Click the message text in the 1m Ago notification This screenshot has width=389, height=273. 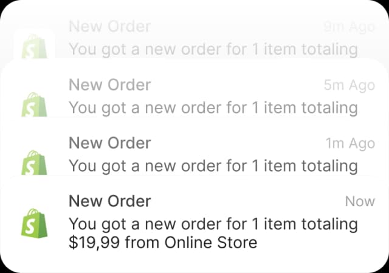pyautogui.click(x=213, y=166)
